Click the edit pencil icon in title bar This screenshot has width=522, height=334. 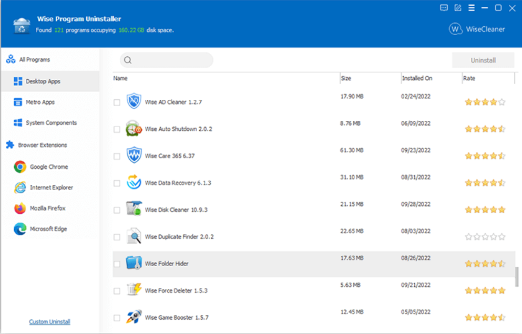(x=458, y=8)
